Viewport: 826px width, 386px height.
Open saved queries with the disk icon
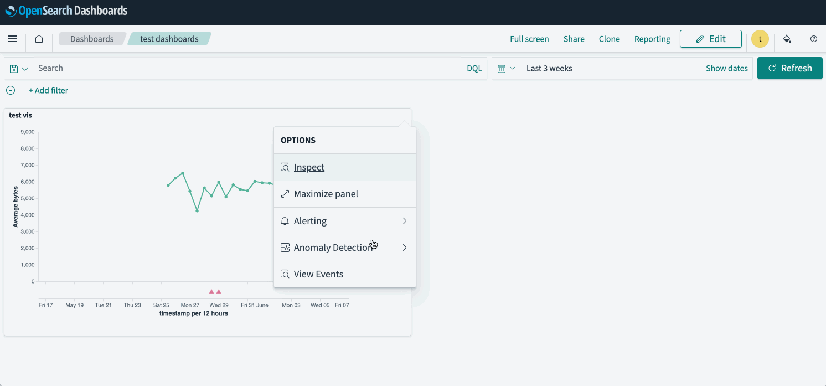pyautogui.click(x=13, y=68)
